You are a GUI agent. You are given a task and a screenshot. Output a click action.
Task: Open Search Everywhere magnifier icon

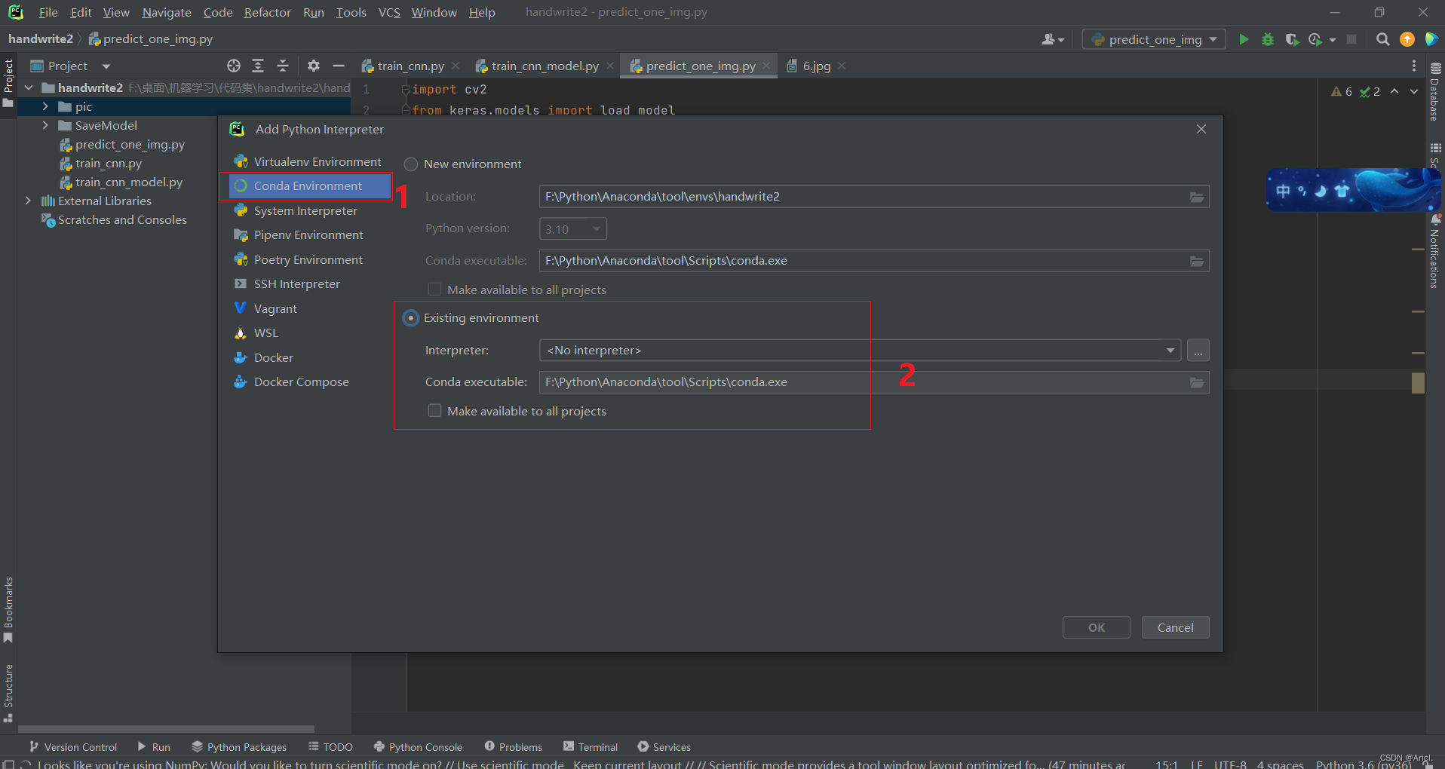pyautogui.click(x=1382, y=39)
